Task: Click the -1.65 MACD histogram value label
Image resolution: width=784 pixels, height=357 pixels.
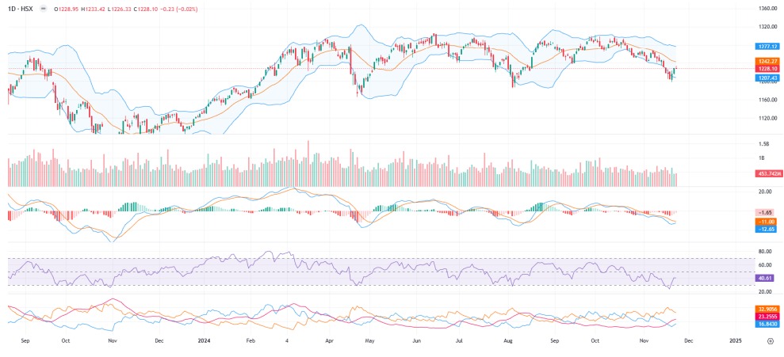Action: click(766, 212)
